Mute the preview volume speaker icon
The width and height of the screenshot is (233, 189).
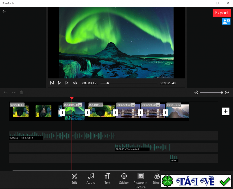[75, 83]
